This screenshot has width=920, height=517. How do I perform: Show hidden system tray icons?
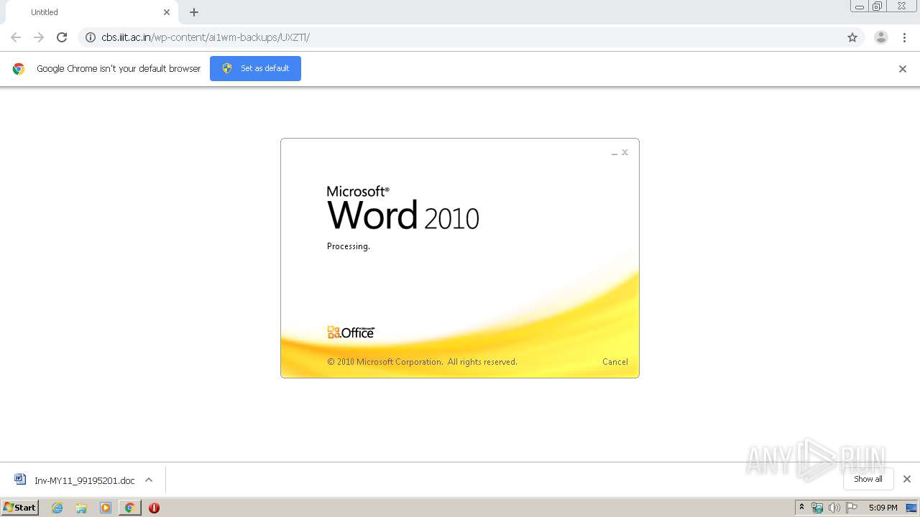coord(802,508)
